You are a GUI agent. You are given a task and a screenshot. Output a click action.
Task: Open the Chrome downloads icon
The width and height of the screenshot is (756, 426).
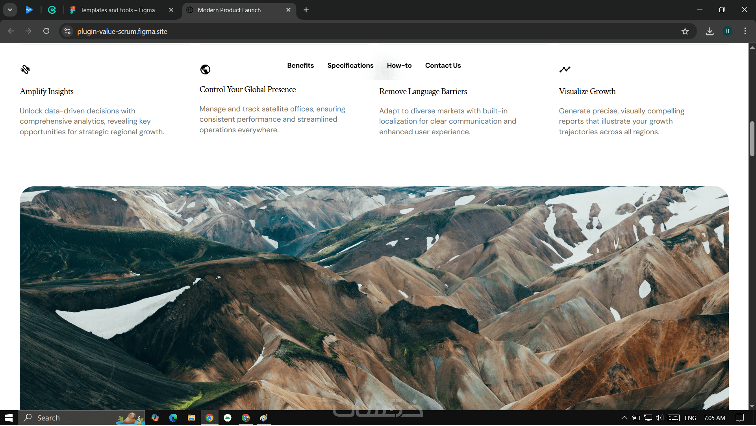coord(710,31)
